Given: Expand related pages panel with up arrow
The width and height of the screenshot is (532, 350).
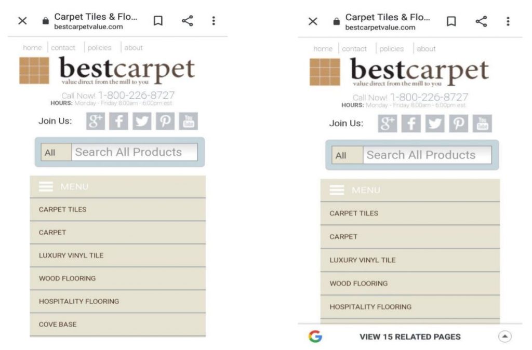Looking at the screenshot, I should [x=504, y=336].
